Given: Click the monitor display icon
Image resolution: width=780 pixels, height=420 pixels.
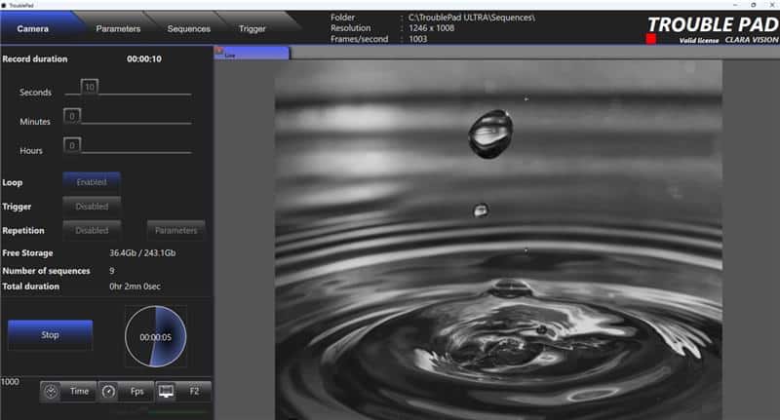Looking at the screenshot, I should (x=166, y=392).
